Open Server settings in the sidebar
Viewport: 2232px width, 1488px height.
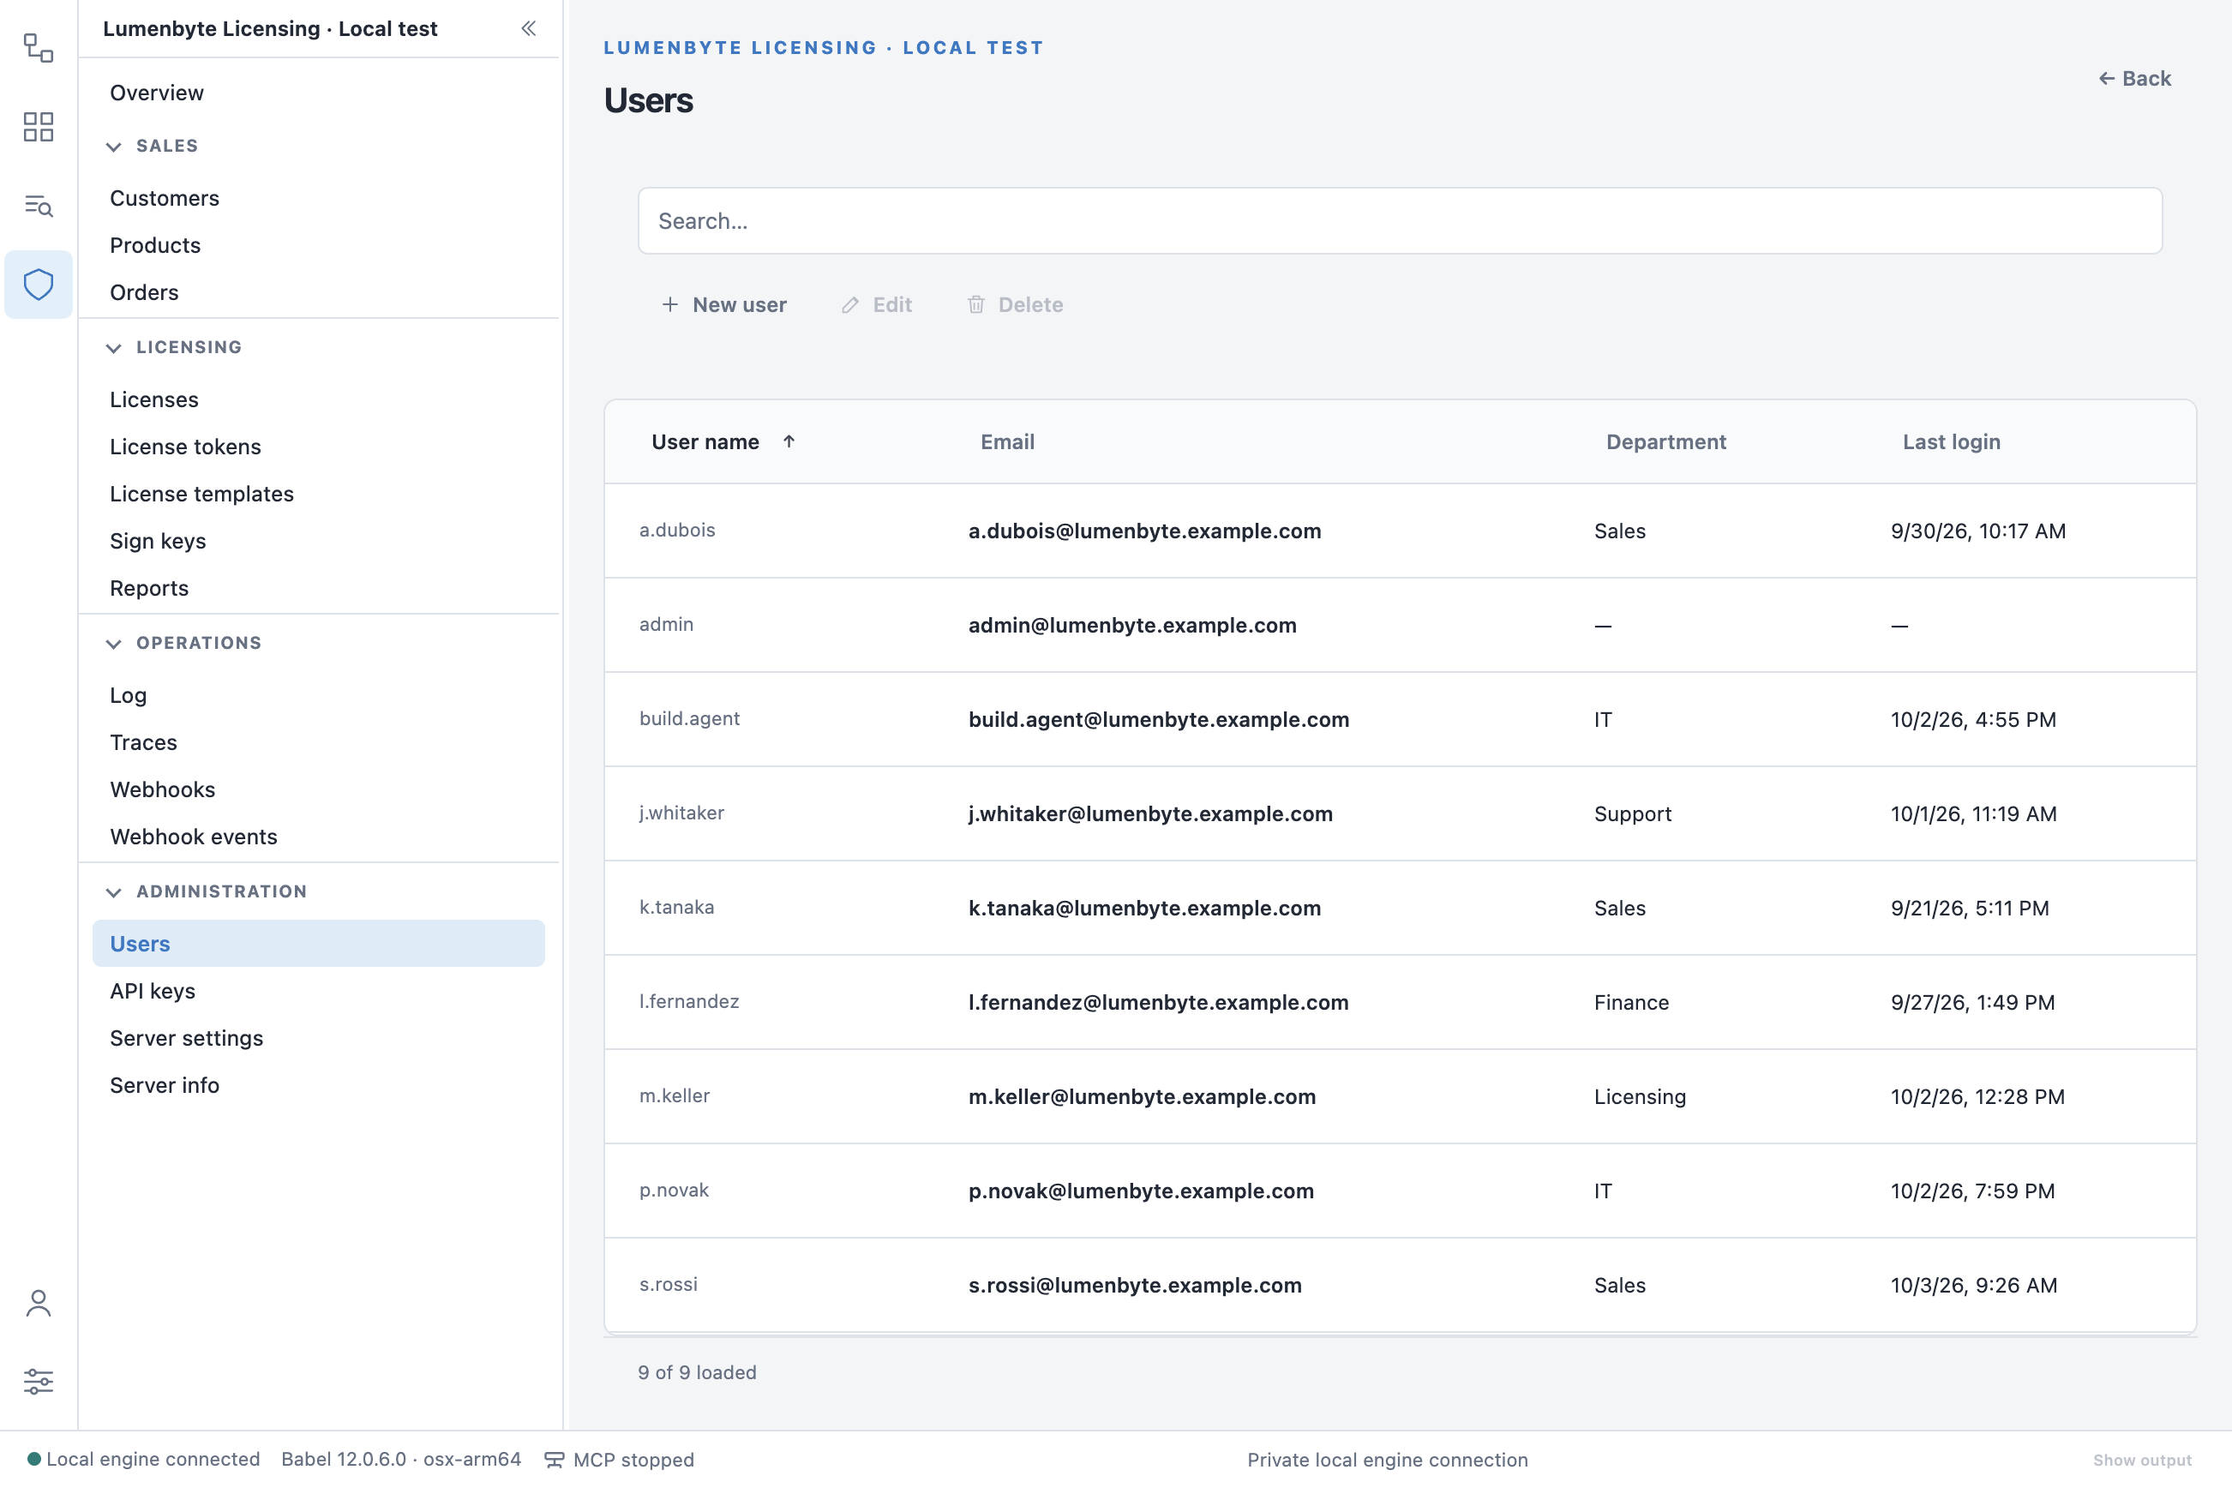coord(186,1038)
